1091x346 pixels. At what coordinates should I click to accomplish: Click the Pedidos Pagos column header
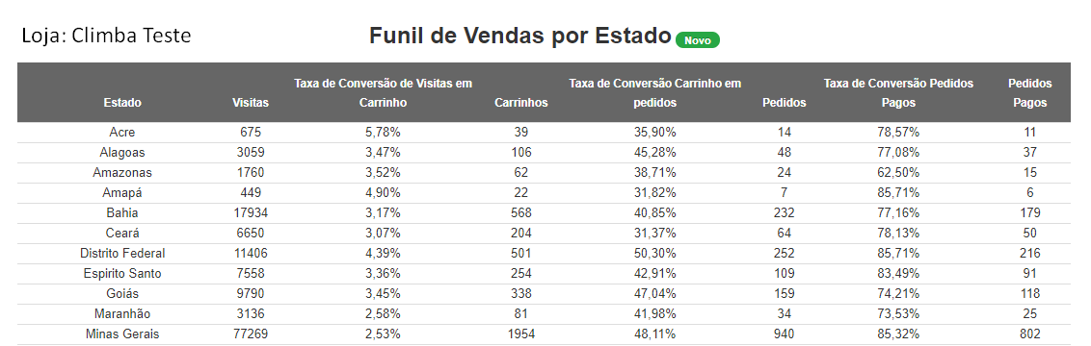pos(1029,93)
